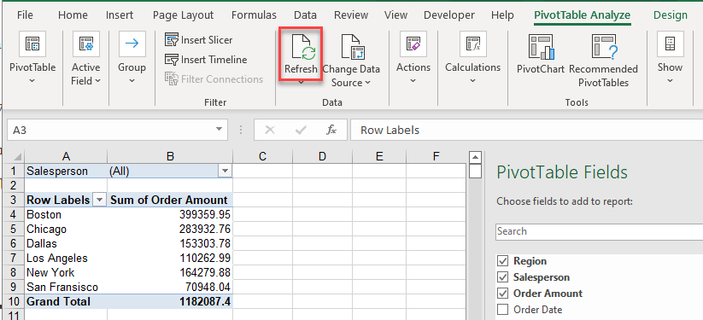The height and width of the screenshot is (320, 703).
Task: Toggle the Salesperson field checkbox
Action: point(503,277)
